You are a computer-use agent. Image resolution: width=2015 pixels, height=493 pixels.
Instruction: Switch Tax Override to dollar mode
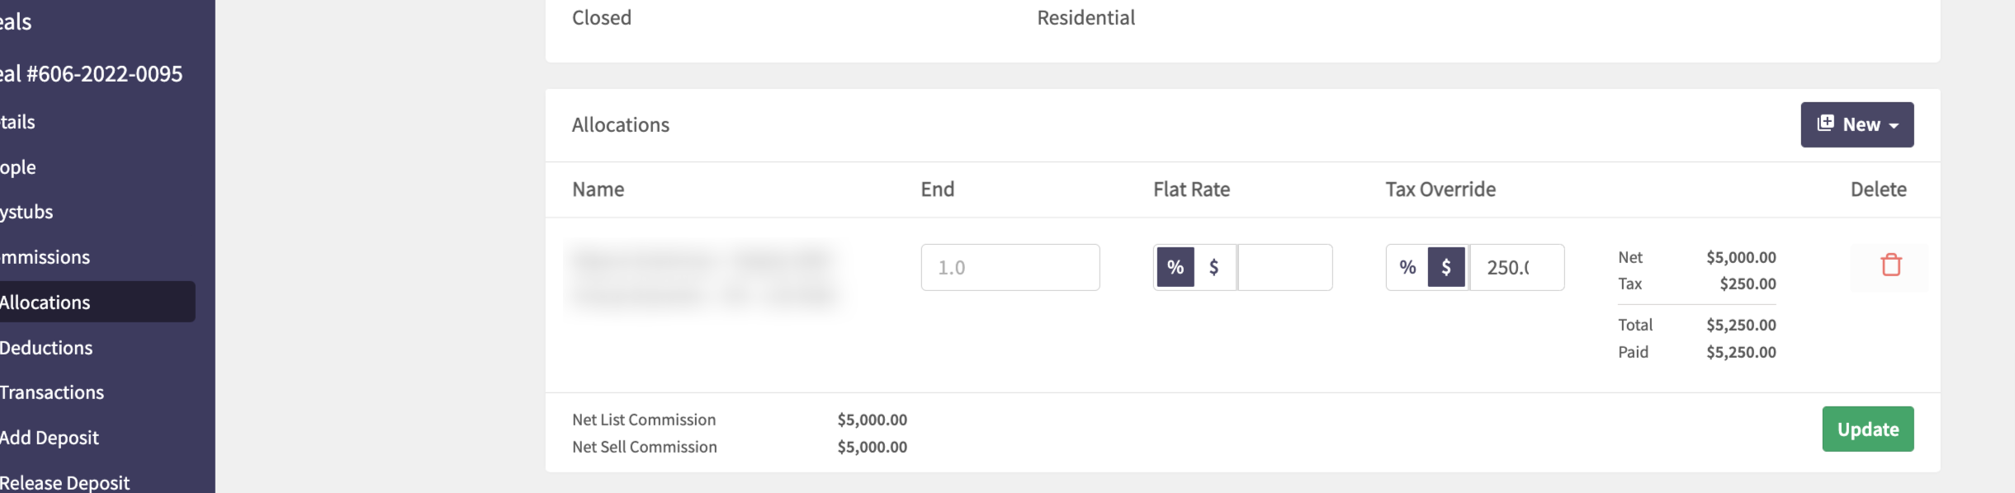coord(1446,267)
